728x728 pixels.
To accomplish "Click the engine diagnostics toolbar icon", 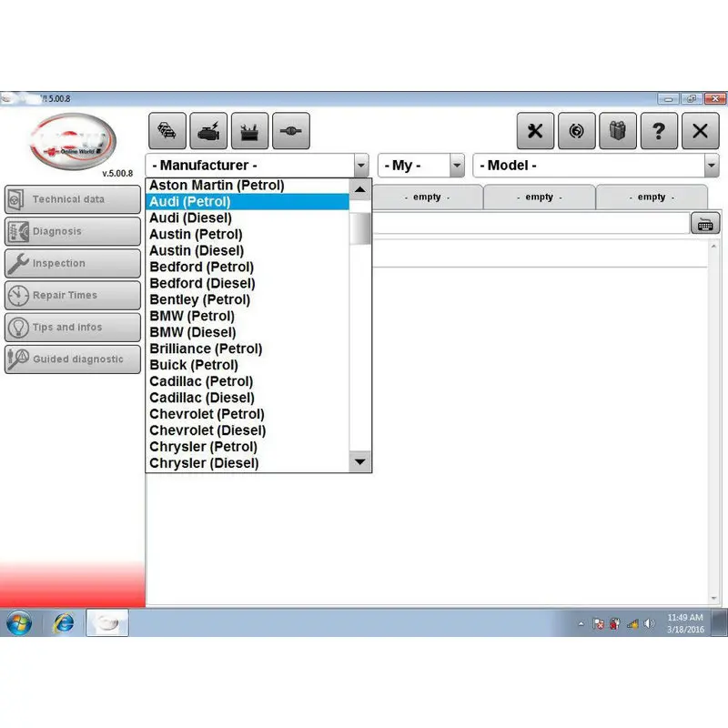I will (208, 131).
